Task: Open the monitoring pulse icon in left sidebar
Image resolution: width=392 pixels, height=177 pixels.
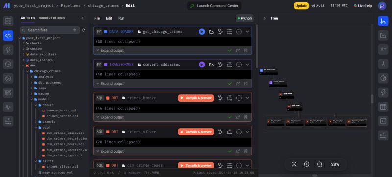Action: tap(8, 107)
